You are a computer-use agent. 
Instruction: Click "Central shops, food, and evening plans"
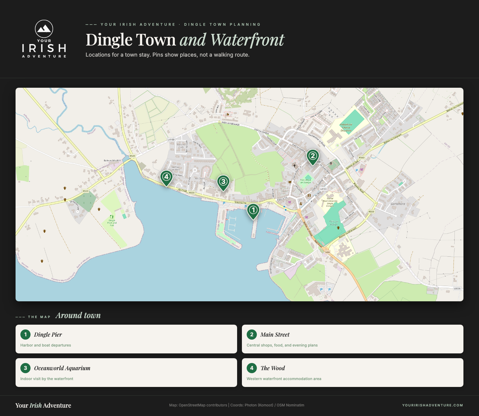pyautogui.click(x=282, y=345)
